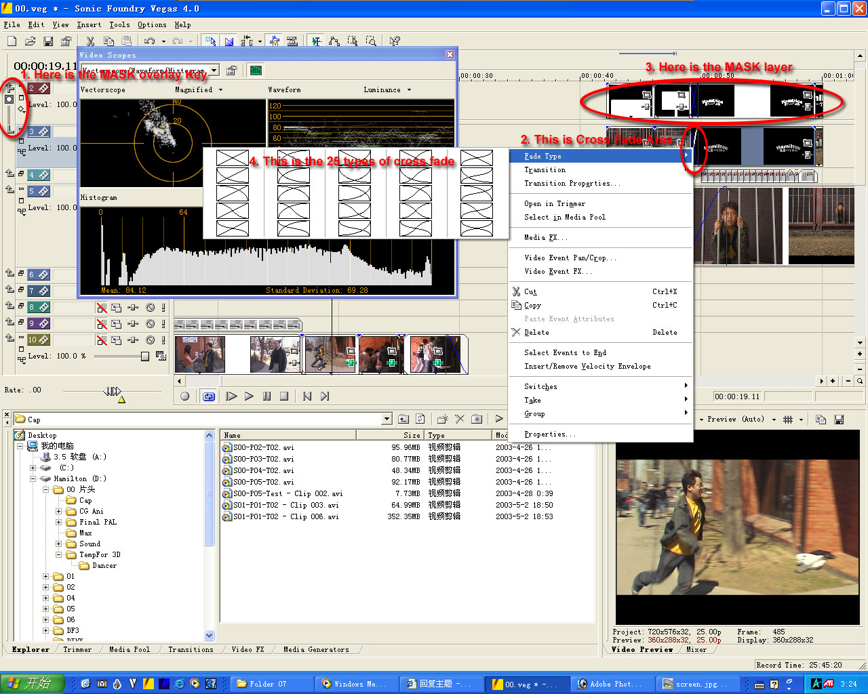Click Windows Start button

(33, 684)
